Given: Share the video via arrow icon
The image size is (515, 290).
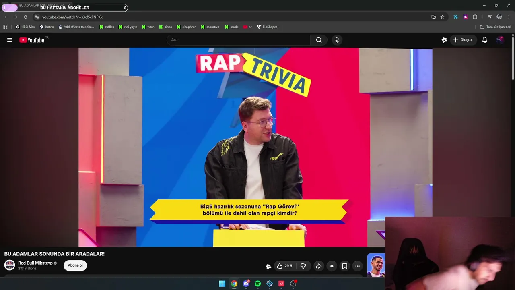Looking at the screenshot, I should click(x=319, y=266).
